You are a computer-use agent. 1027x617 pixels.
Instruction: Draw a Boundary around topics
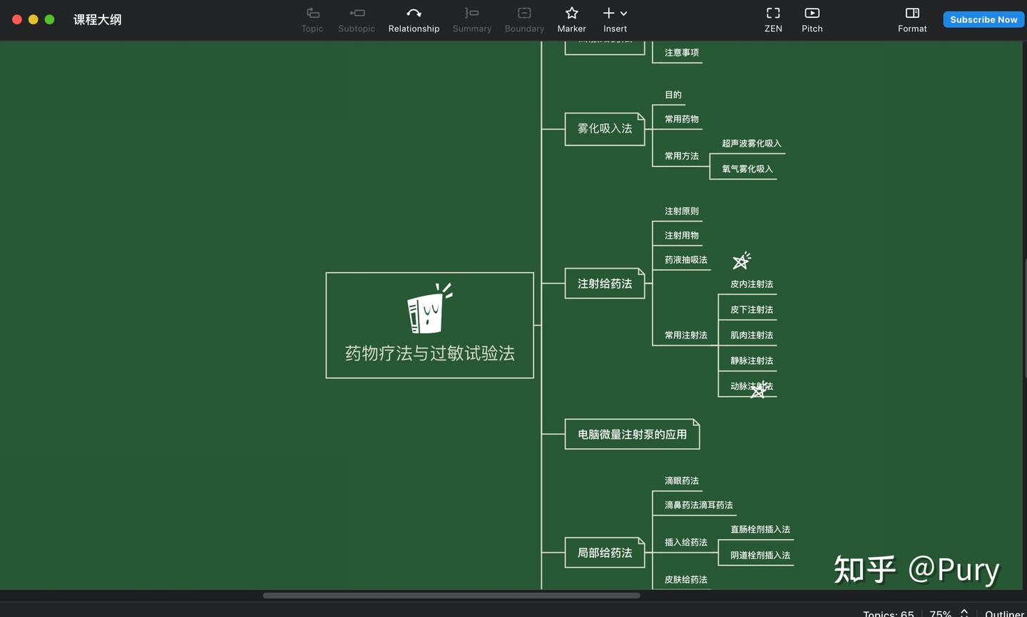(524, 19)
